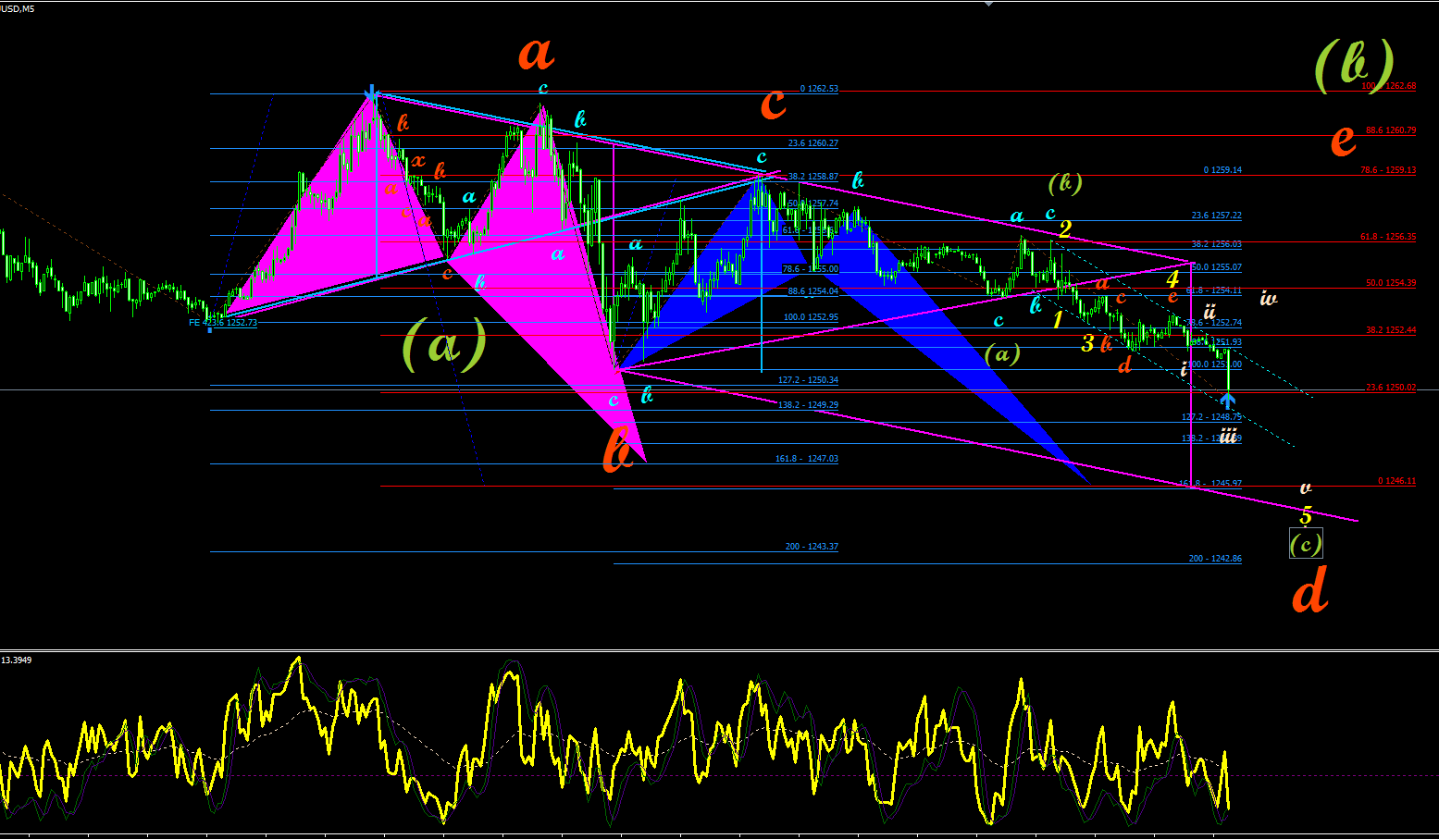Viewport: 1439px width, 839px height.
Task: Click the white "iv" sub-wave label
Action: point(1269,298)
